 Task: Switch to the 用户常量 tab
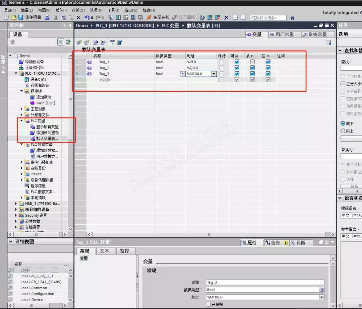[285, 34]
